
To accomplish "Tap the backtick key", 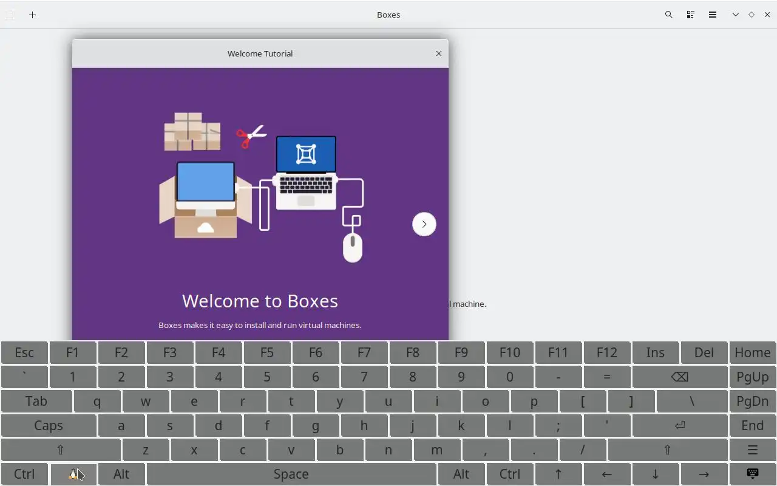I will (x=24, y=377).
